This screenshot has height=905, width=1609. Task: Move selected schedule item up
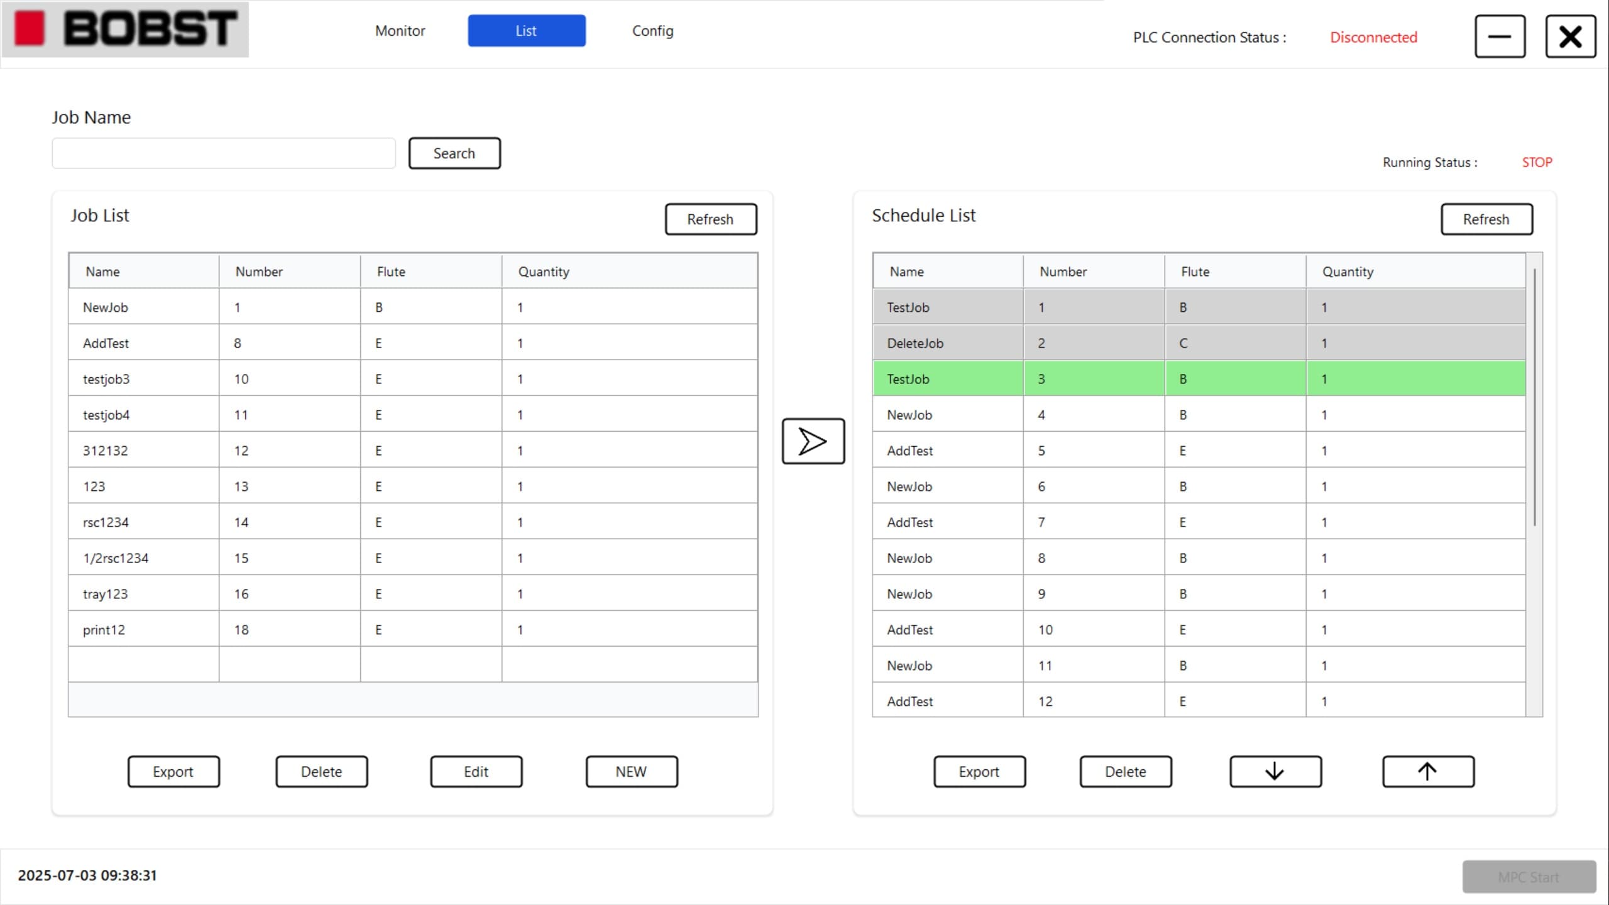tap(1427, 771)
